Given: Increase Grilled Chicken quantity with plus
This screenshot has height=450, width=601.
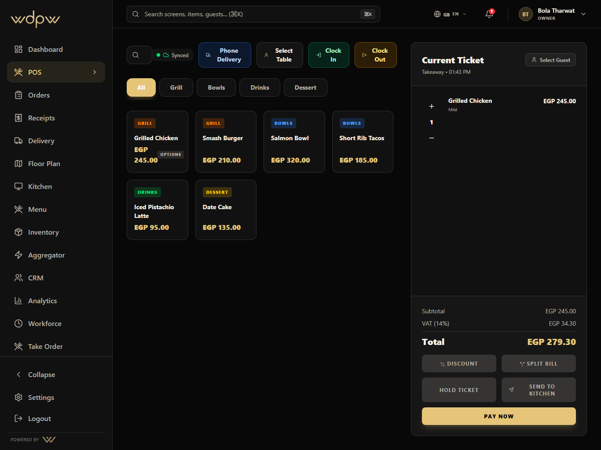Looking at the screenshot, I should pos(432,106).
